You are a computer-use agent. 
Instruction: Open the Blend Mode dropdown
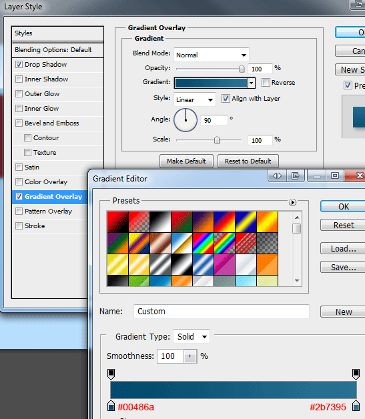point(212,55)
